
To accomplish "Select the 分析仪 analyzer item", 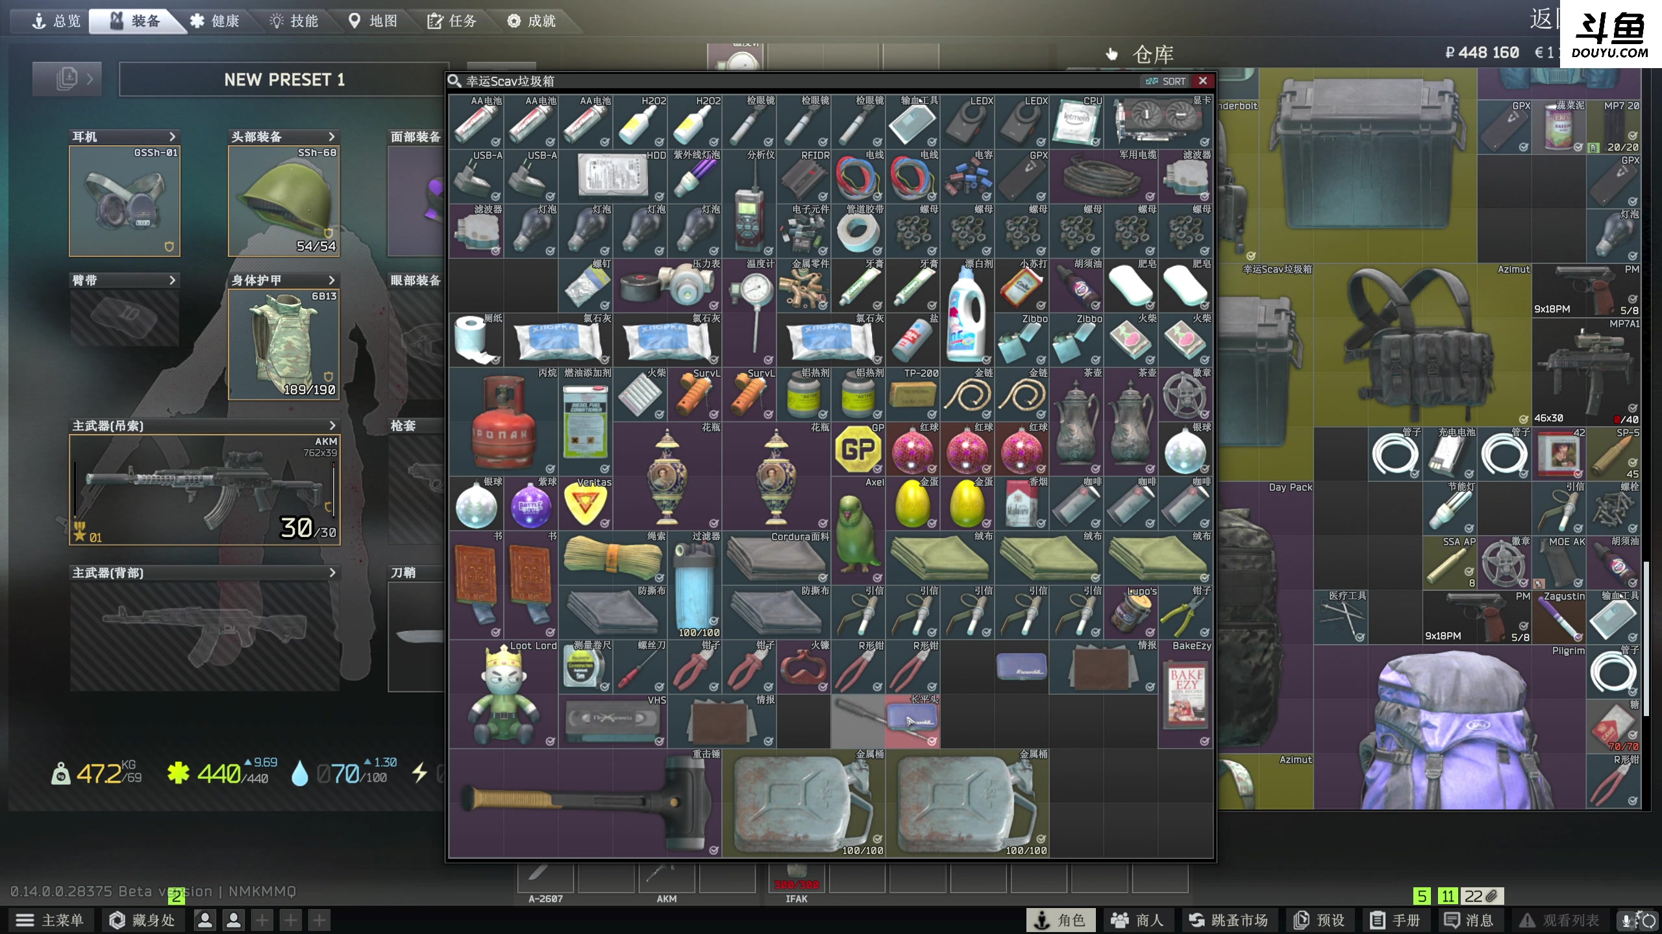I will click(749, 204).
